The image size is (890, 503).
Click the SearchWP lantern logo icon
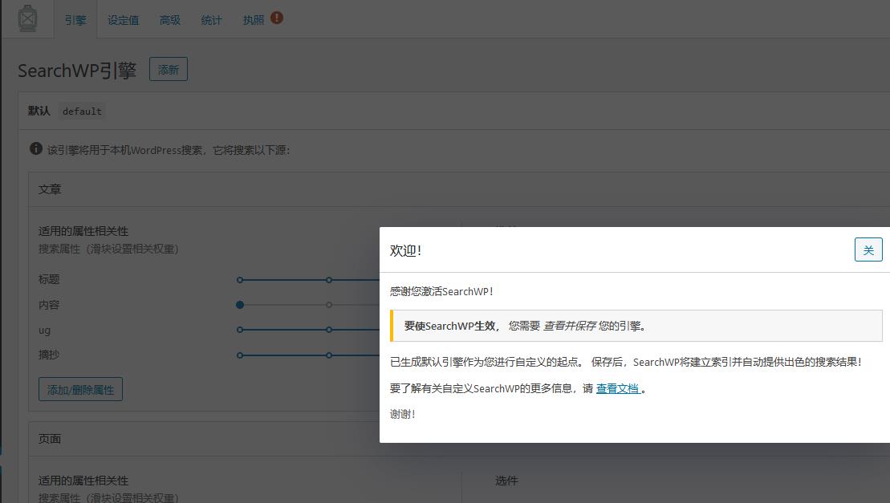point(27,18)
